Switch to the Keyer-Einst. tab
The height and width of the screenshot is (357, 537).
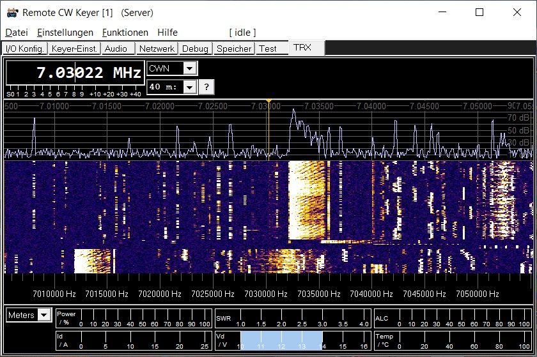pyautogui.click(x=74, y=49)
